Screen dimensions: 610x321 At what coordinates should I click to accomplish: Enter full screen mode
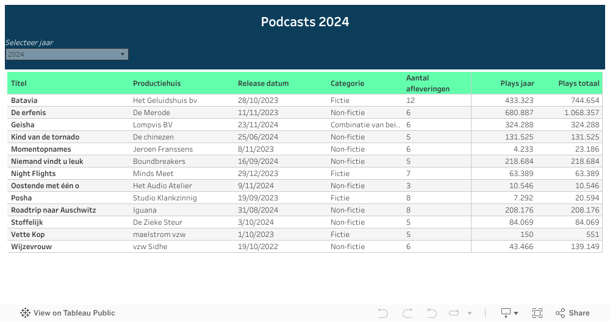click(537, 313)
